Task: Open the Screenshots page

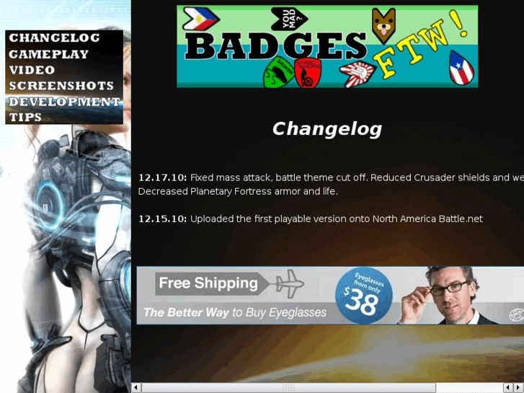Action: pyautogui.click(x=61, y=86)
